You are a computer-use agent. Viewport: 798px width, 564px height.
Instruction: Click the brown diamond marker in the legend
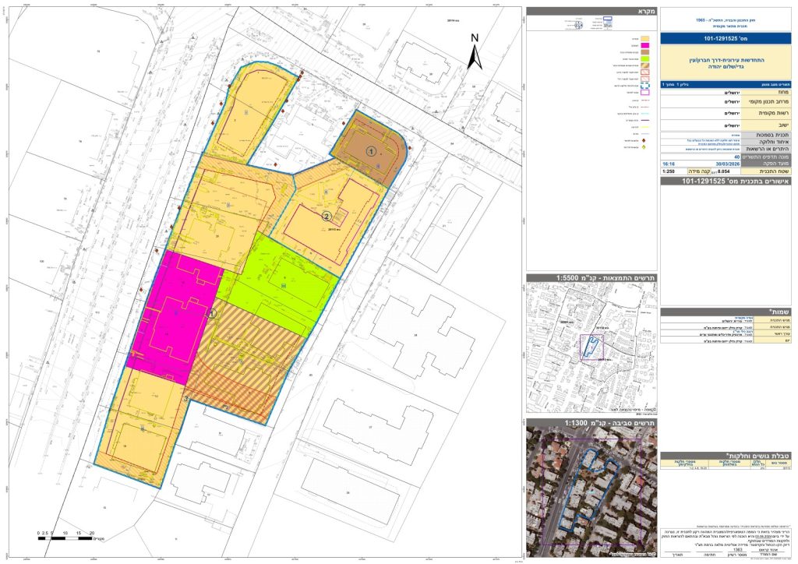[644, 140]
